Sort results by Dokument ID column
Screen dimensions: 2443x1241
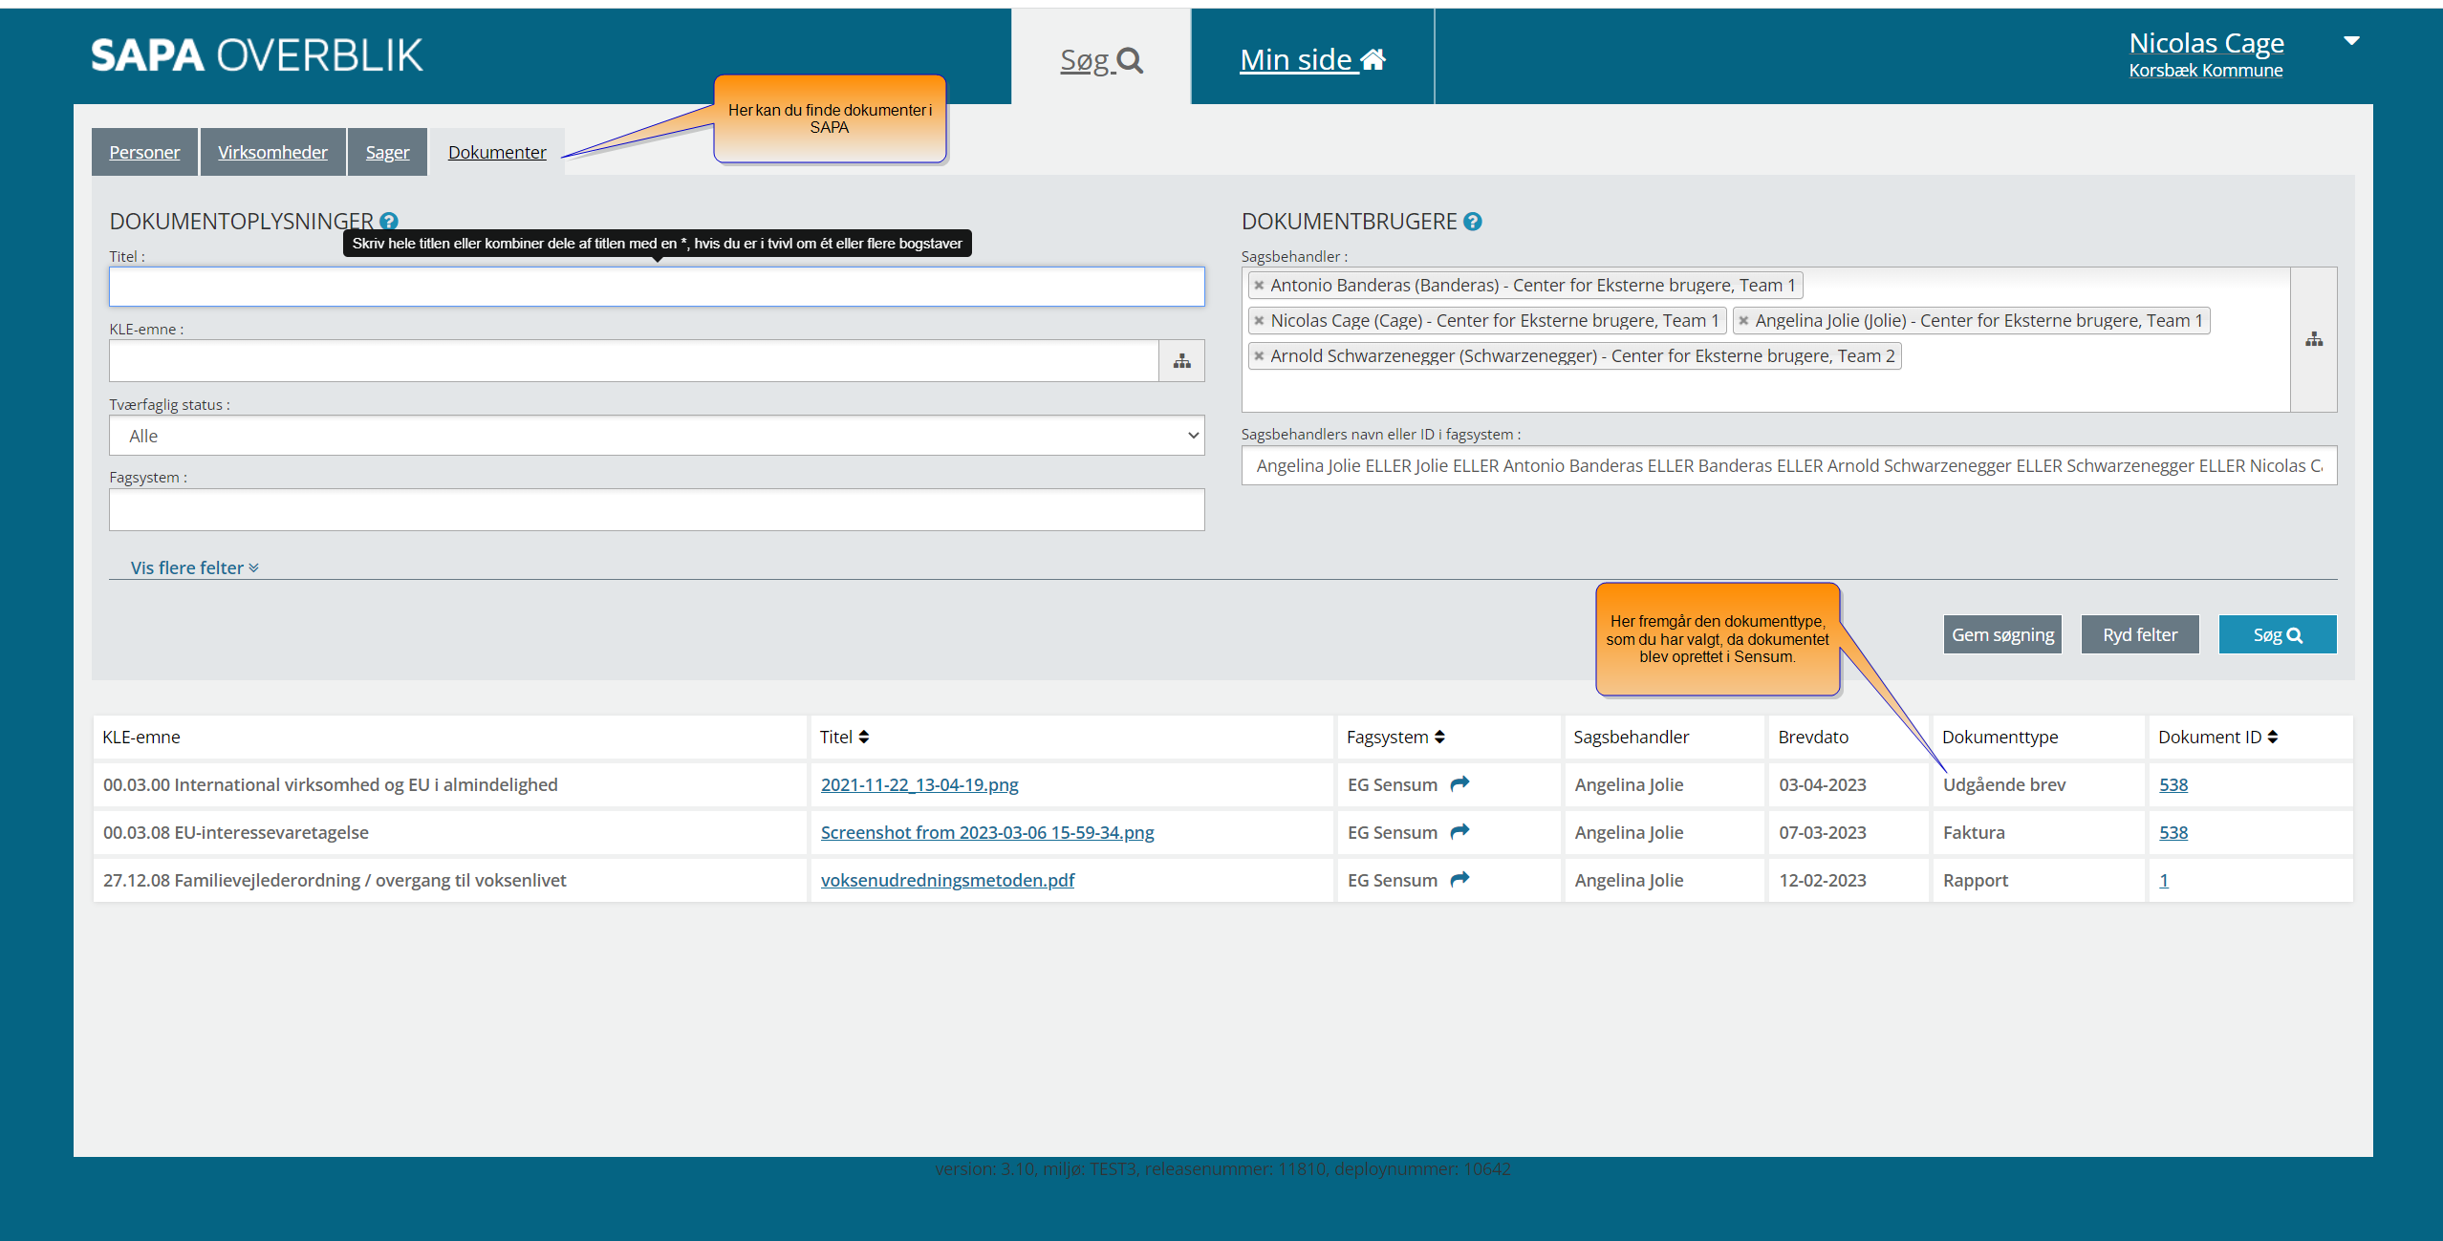(2272, 738)
